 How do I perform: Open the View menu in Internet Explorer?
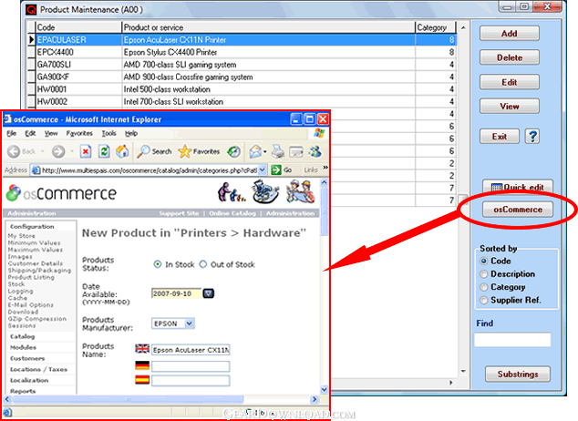pos(51,133)
